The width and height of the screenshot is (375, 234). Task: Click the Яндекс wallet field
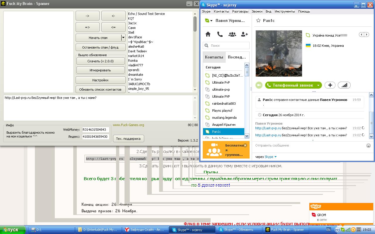click(96, 137)
